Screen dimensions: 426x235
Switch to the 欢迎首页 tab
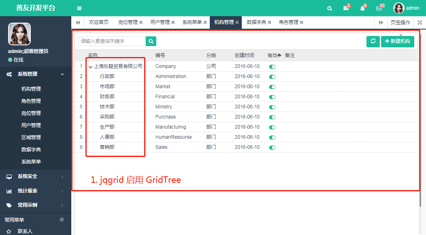[99, 22]
